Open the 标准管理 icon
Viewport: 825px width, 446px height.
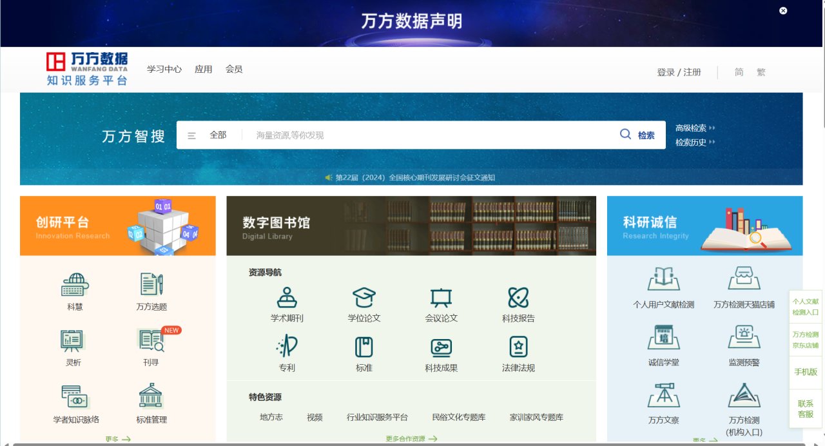[x=151, y=396]
